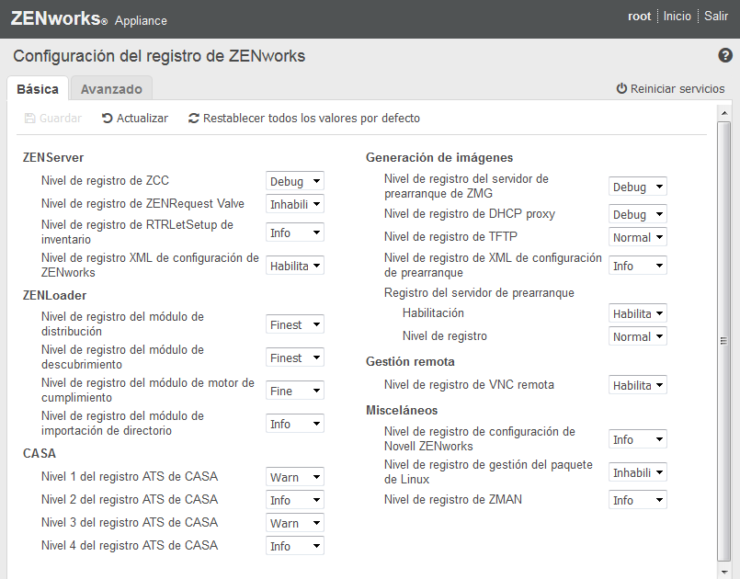
Task: Select the Básica tab
Action: pyautogui.click(x=38, y=89)
